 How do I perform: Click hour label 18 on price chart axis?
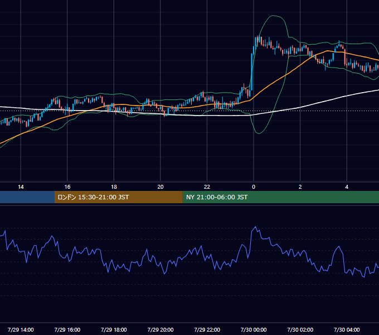[x=114, y=187]
